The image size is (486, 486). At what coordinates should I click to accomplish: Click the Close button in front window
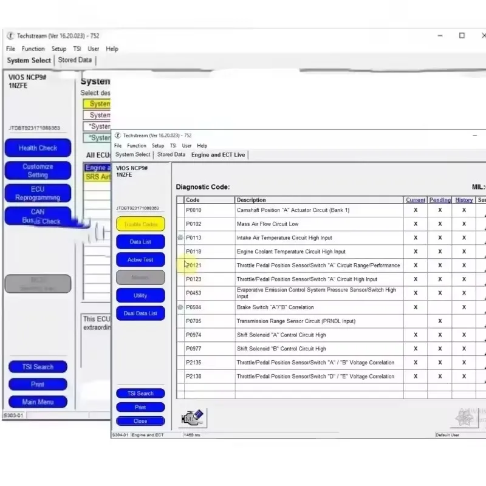click(x=140, y=421)
